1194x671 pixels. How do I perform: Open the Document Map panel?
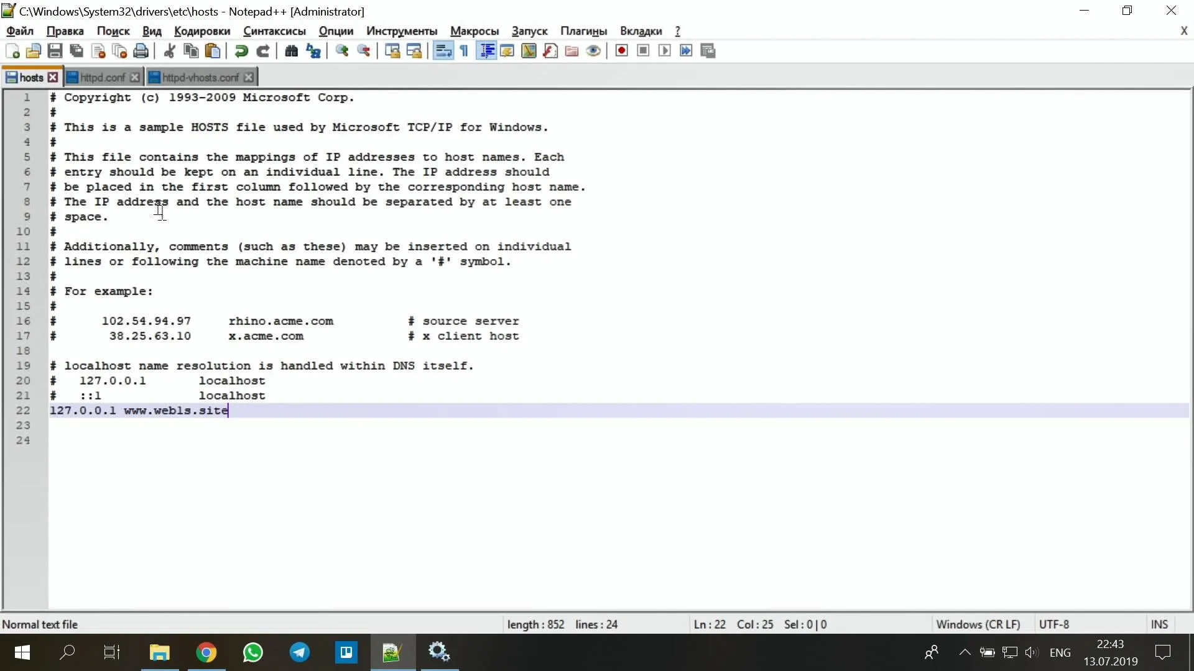point(529,51)
